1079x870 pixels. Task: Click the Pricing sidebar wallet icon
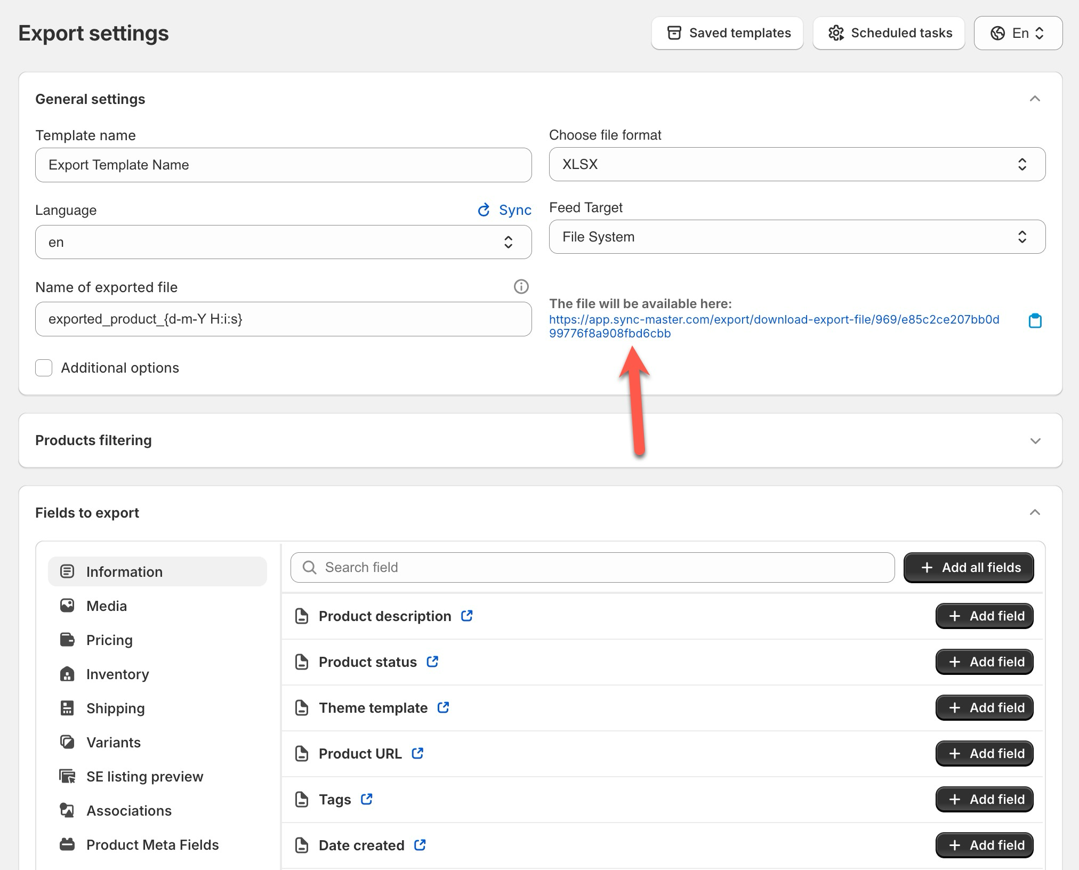pos(67,640)
